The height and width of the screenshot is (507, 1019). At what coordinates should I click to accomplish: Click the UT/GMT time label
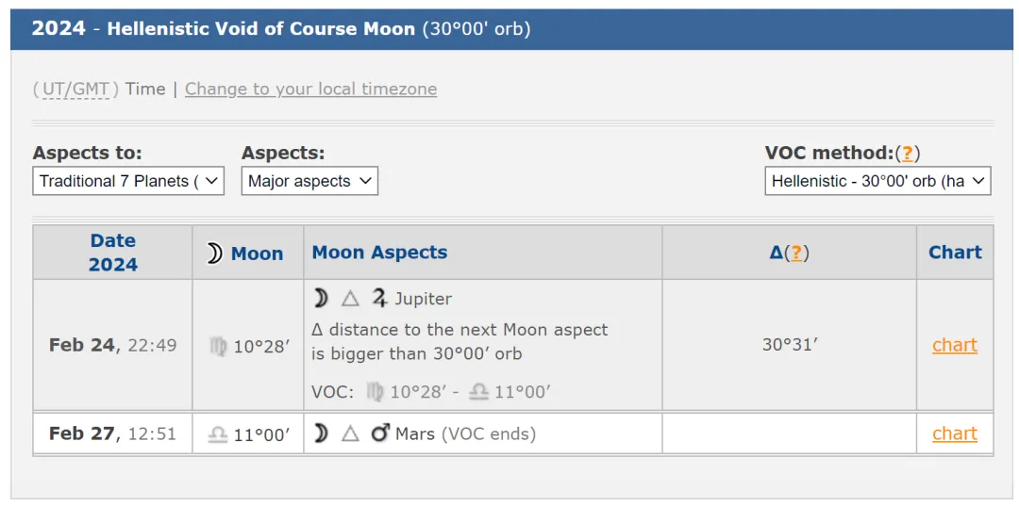click(75, 89)
